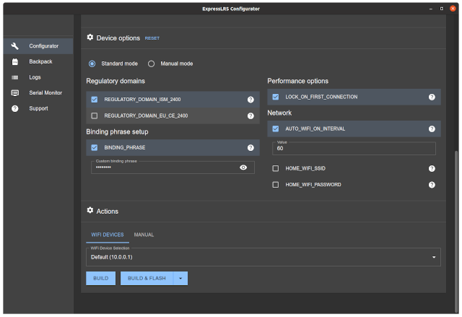Click the REGULATORY_DOMAIN_ISM_2400 label
The image size is (462, 317).
pyautogui.click(x=142, y=100)
